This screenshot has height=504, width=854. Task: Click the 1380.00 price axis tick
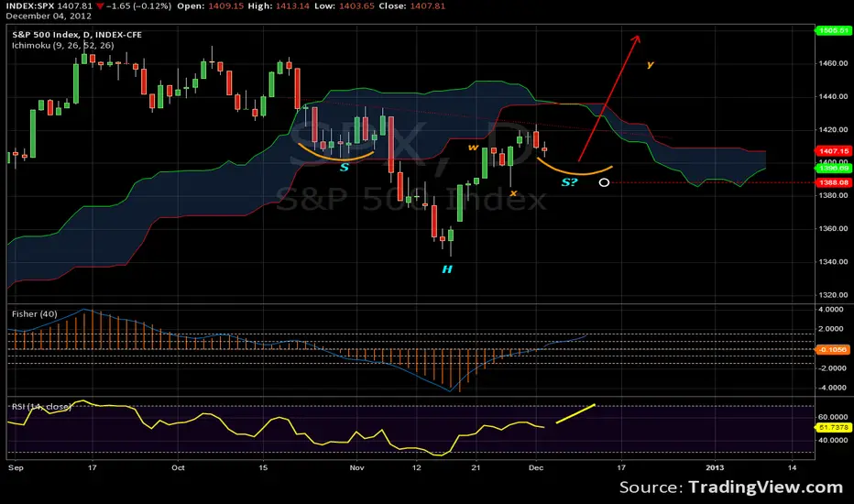click(833, 195)
